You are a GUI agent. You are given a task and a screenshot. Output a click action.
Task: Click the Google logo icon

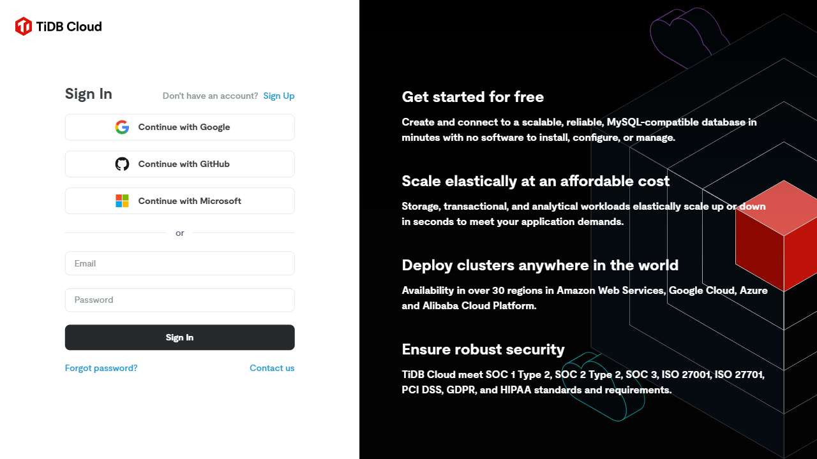(122, 127)
